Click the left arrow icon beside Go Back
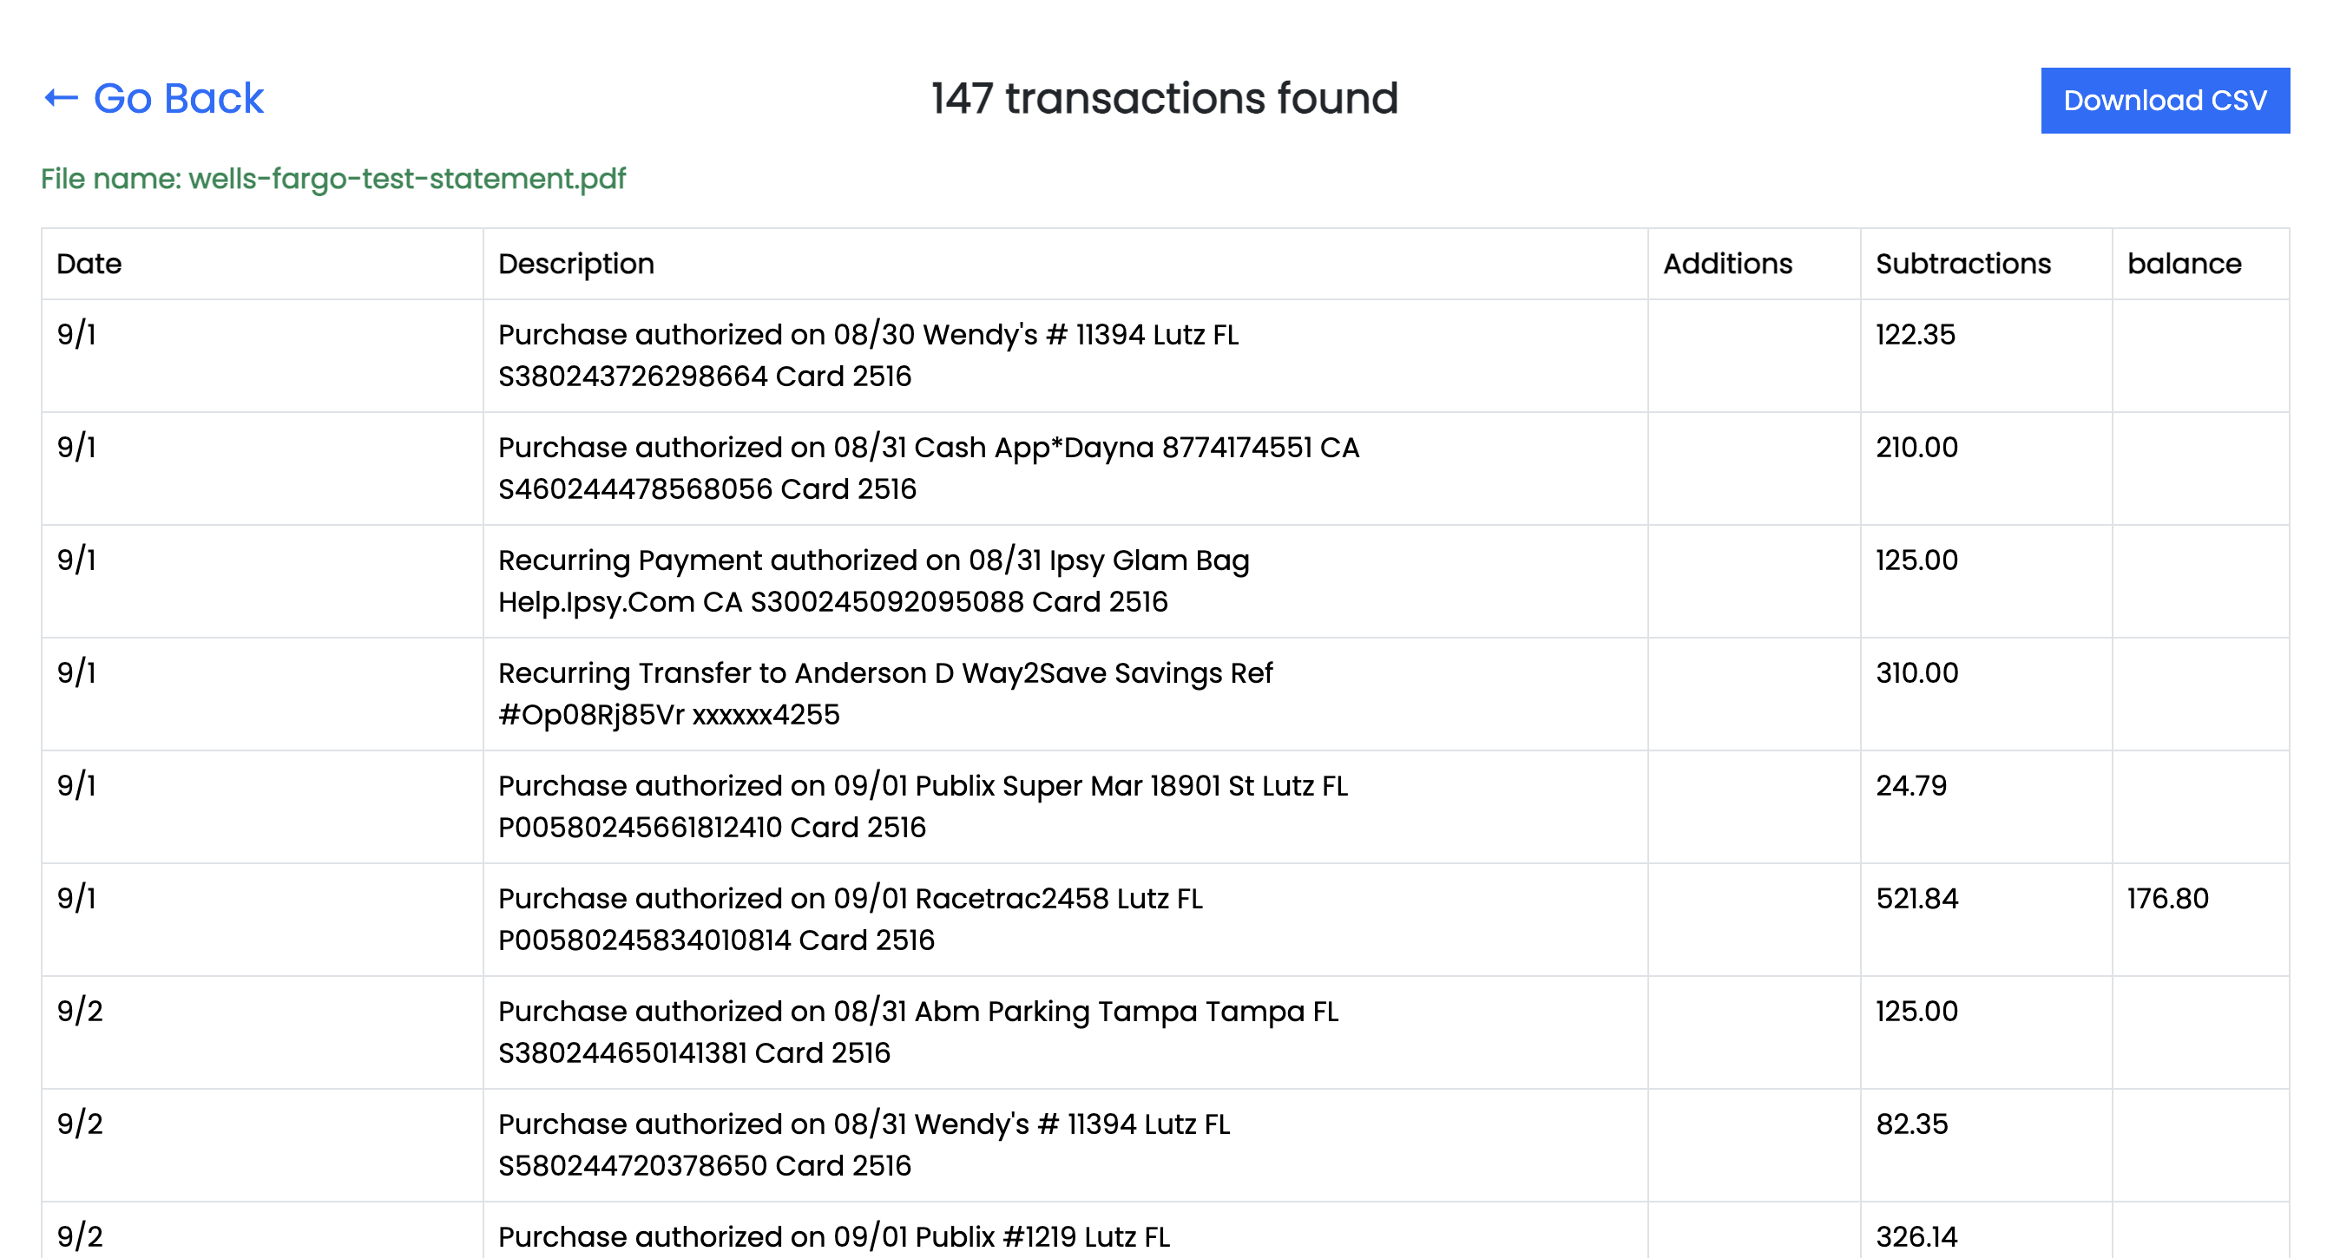The width and height of the screenshot is (2340, 1258). (x=61, y=98)
